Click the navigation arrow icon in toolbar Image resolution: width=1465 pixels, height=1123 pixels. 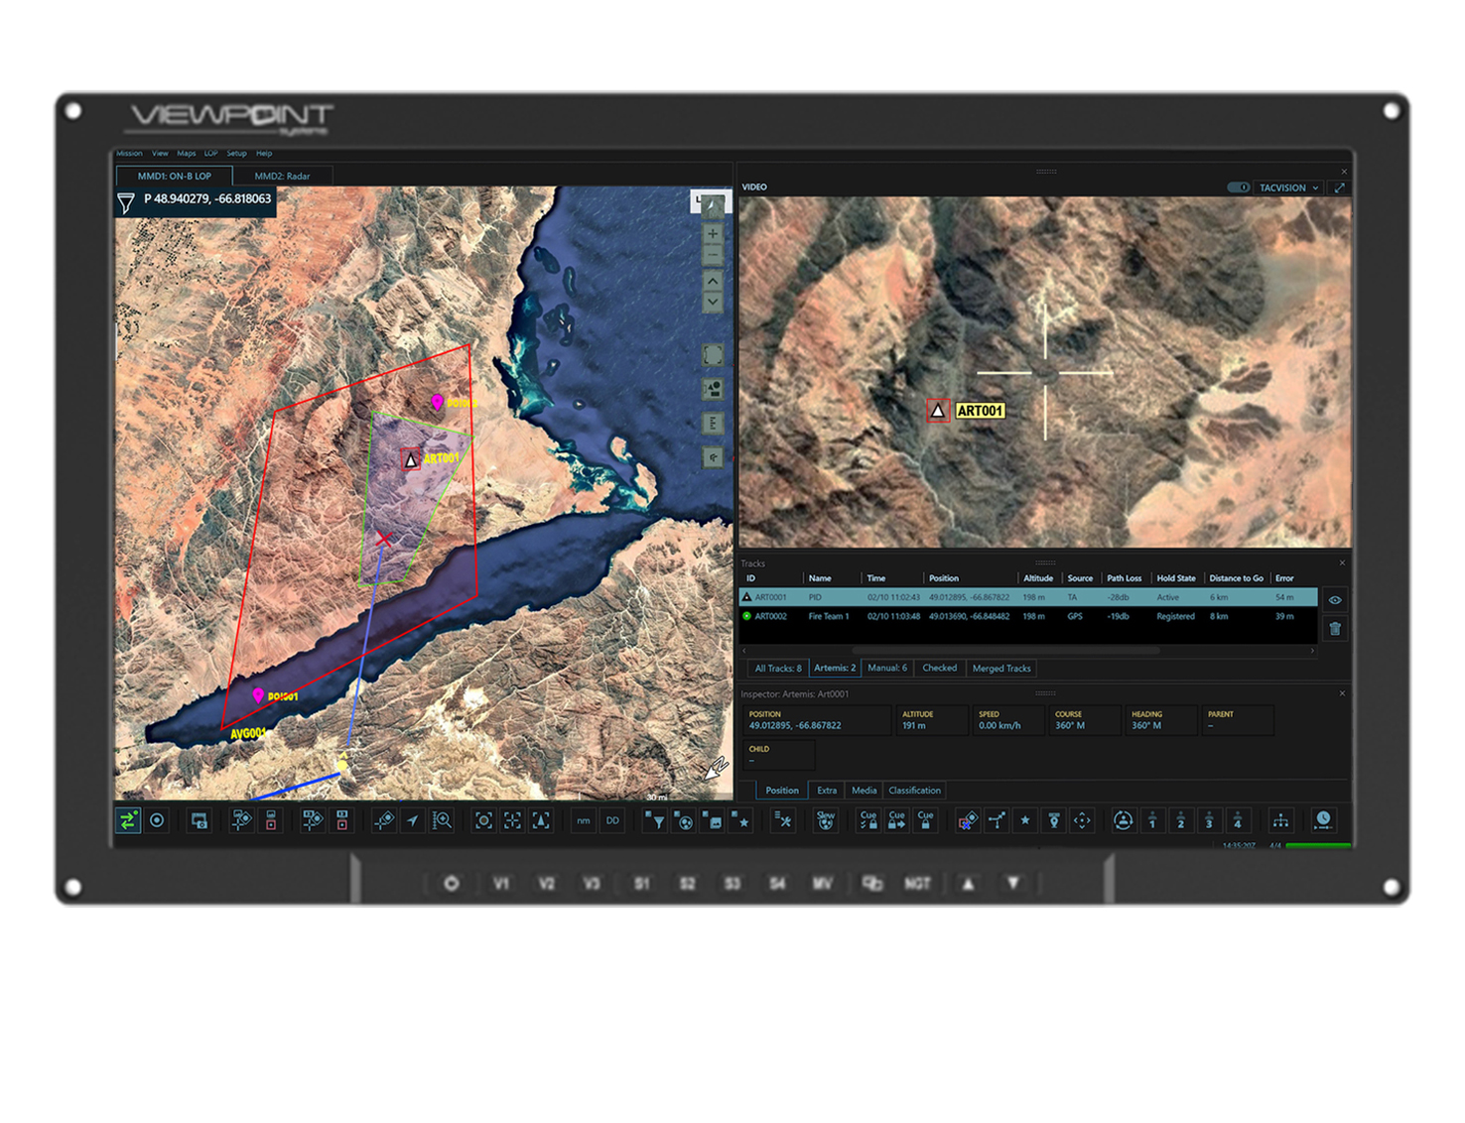pyautogui.click(x=413, y=820)
